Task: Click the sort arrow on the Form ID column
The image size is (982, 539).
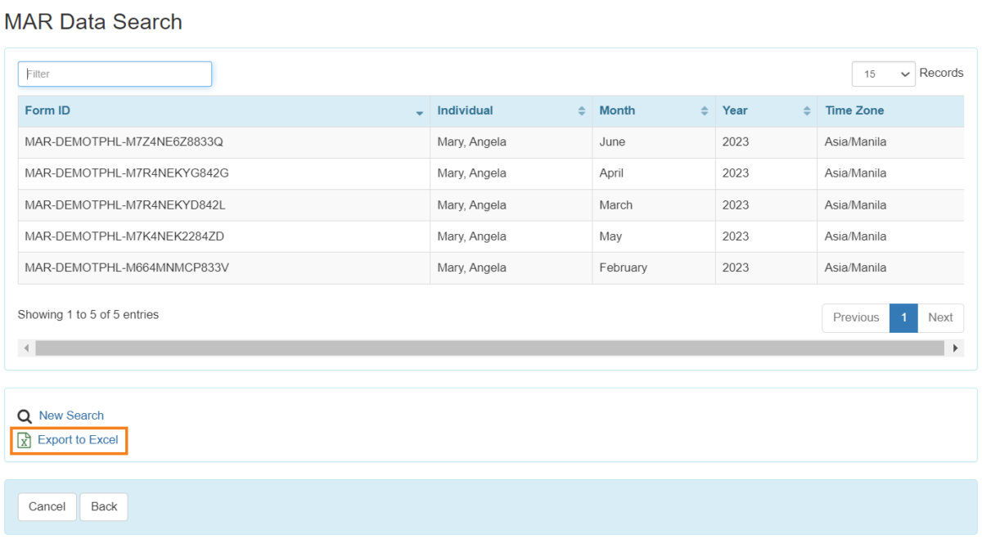Action: coord(420,112)
